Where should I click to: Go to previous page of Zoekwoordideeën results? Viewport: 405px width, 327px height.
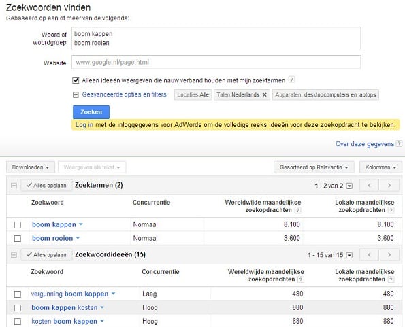370,255
